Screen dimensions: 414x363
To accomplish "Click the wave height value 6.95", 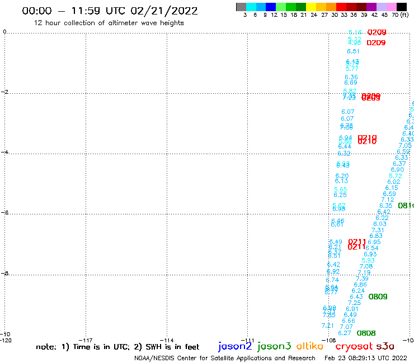I will tap(374, 242).
